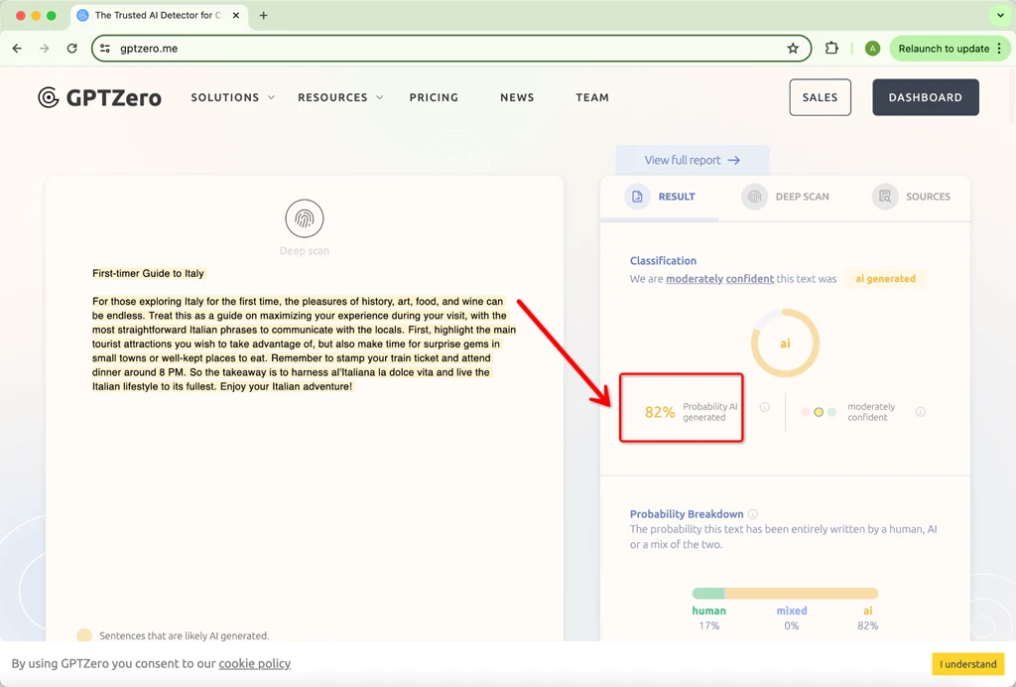Click the human 17% label
Image resolution: width=1016 pixels, height=687 pixels.
(x=708, y=618)
